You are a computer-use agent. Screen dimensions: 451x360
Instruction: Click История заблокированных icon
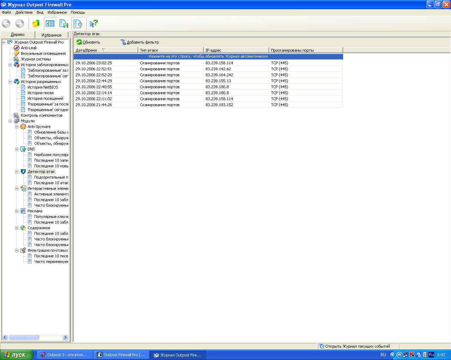[16, 65]
